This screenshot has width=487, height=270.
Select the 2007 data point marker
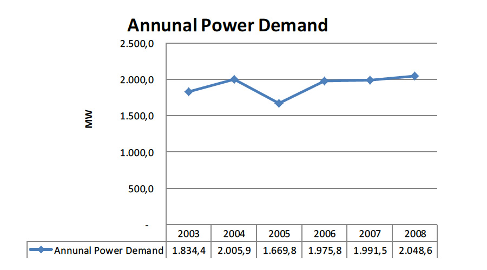[370, 80]
